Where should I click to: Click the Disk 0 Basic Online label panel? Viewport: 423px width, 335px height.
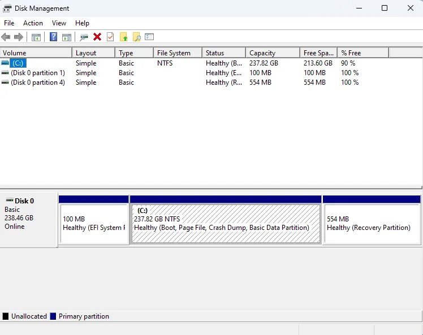tap(29, 219)
